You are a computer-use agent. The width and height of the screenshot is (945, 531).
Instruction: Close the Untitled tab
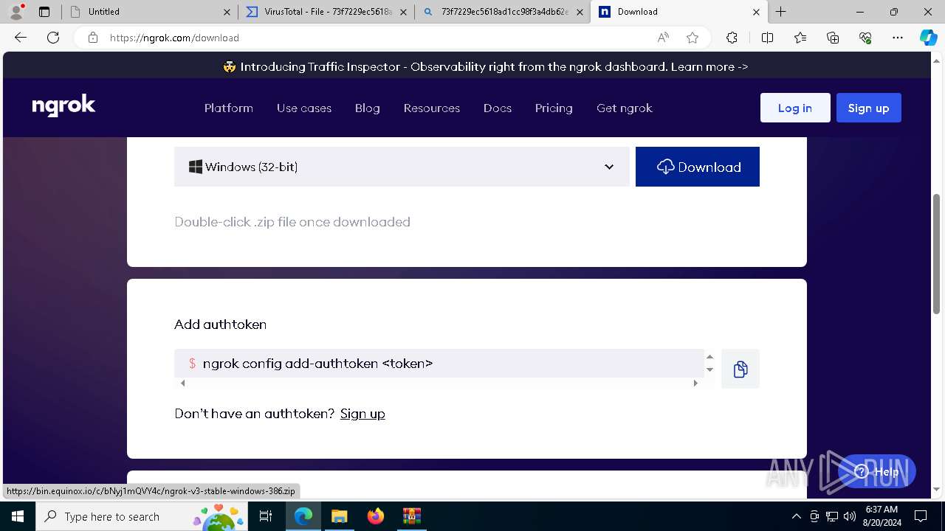tap(227, 12)
